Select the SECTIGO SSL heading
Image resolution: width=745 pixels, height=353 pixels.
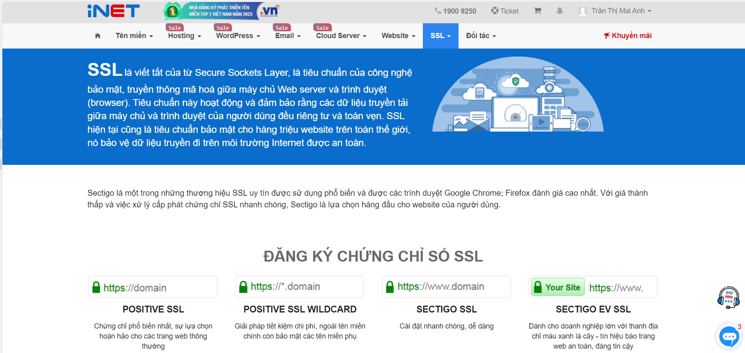447,309
